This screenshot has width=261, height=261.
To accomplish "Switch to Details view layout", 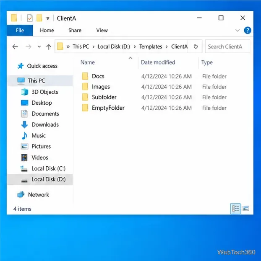I will click(235, 208).
